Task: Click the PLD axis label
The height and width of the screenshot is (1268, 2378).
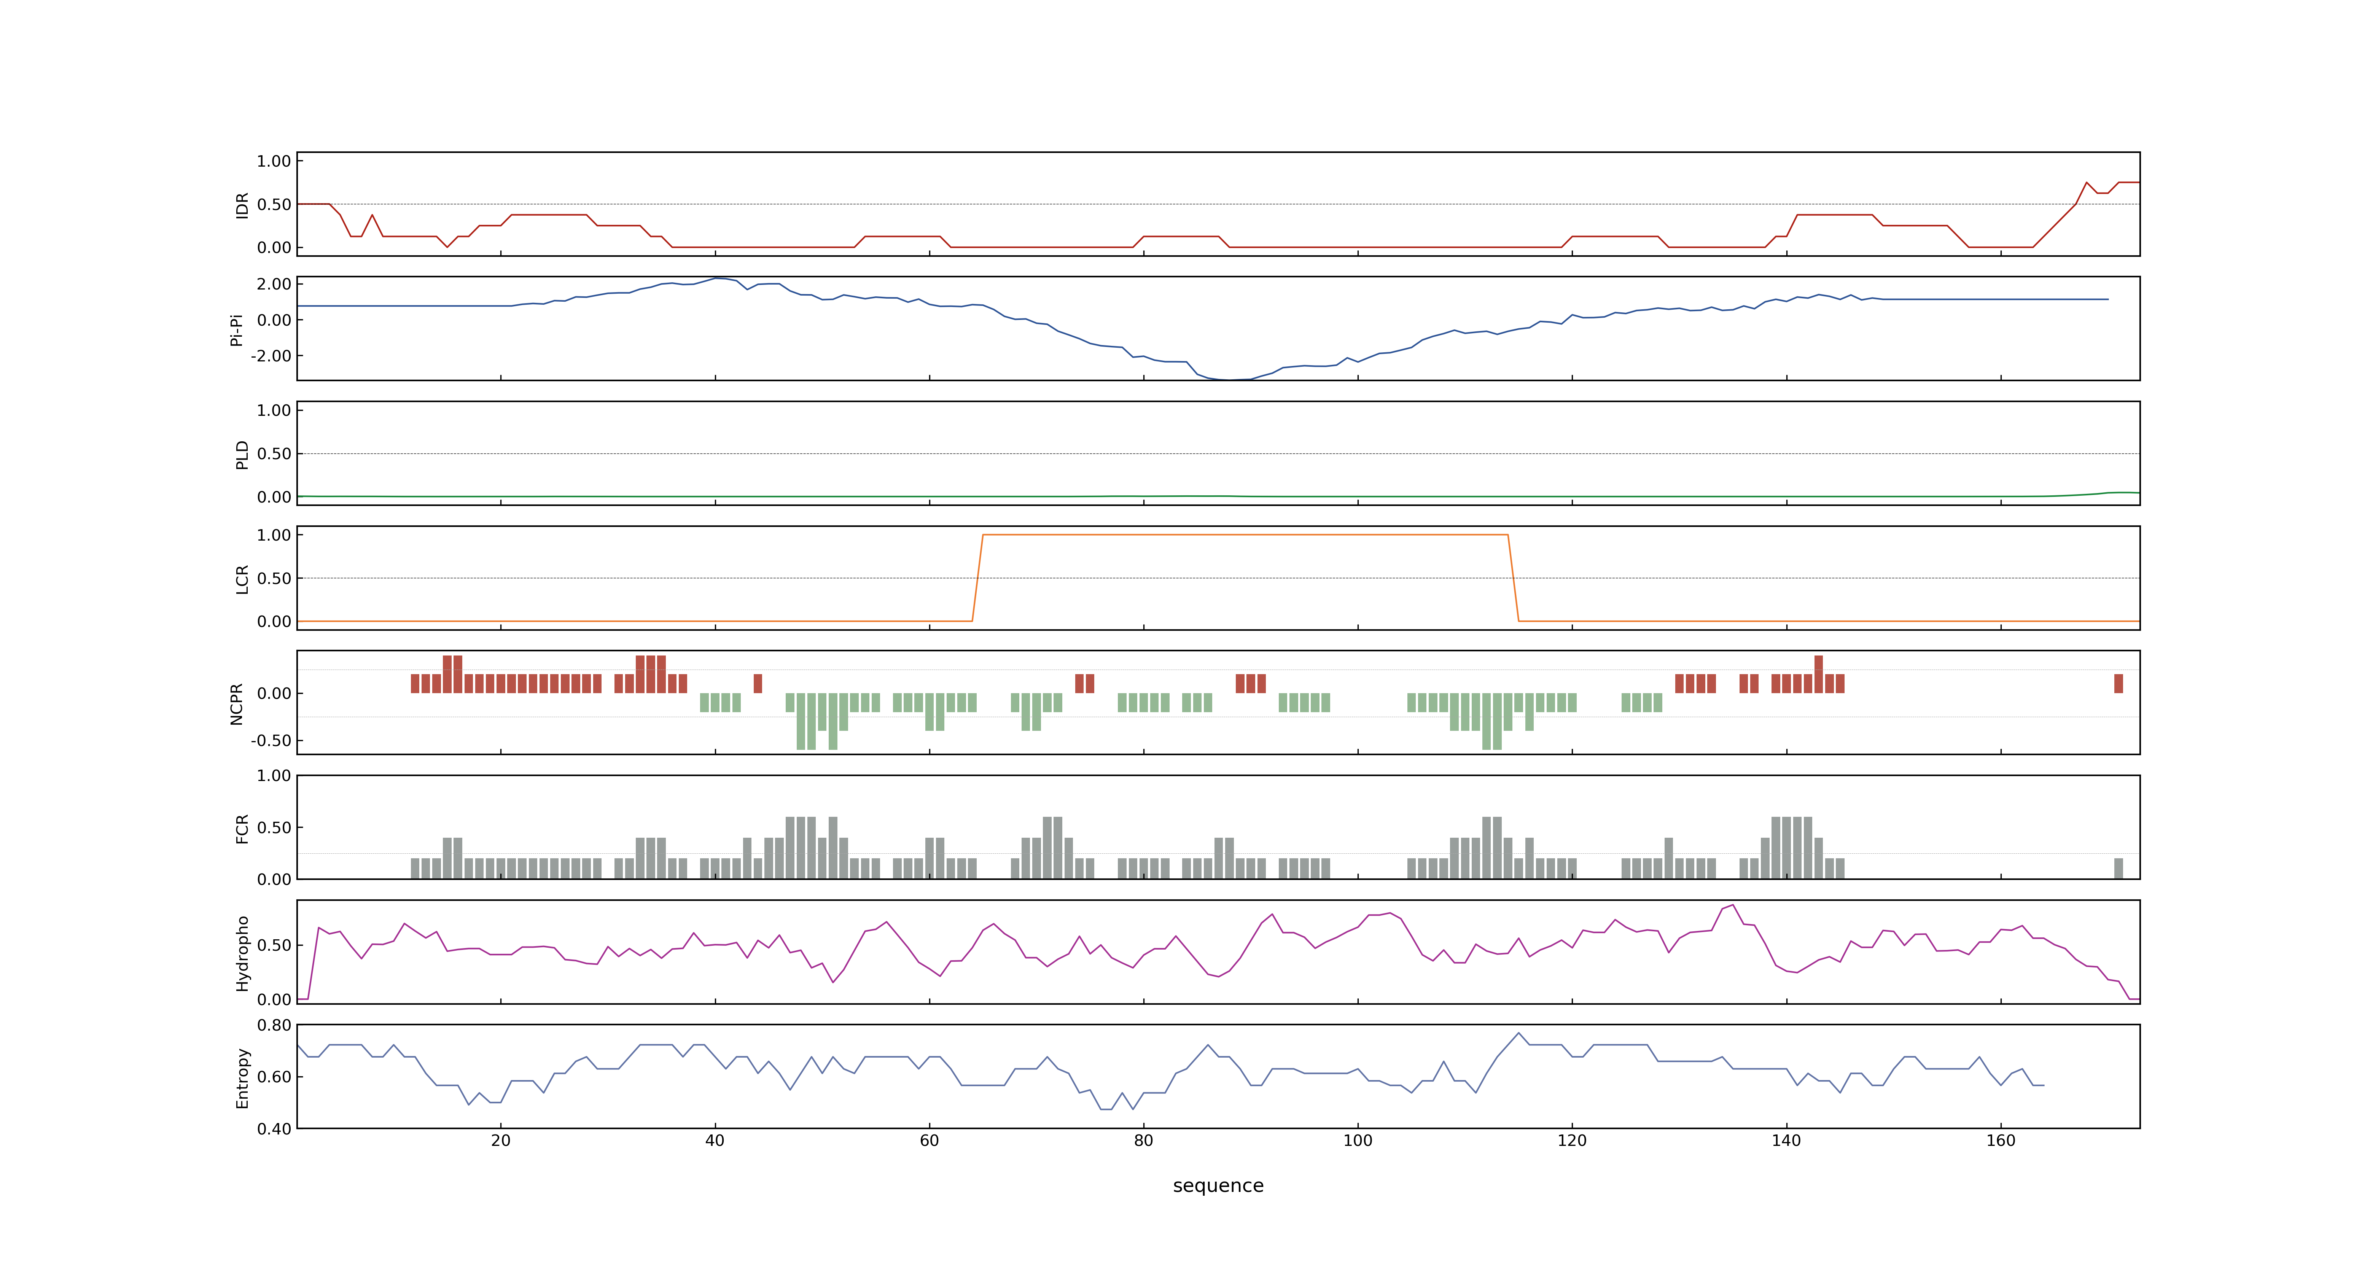Action: tap(242, 454)
